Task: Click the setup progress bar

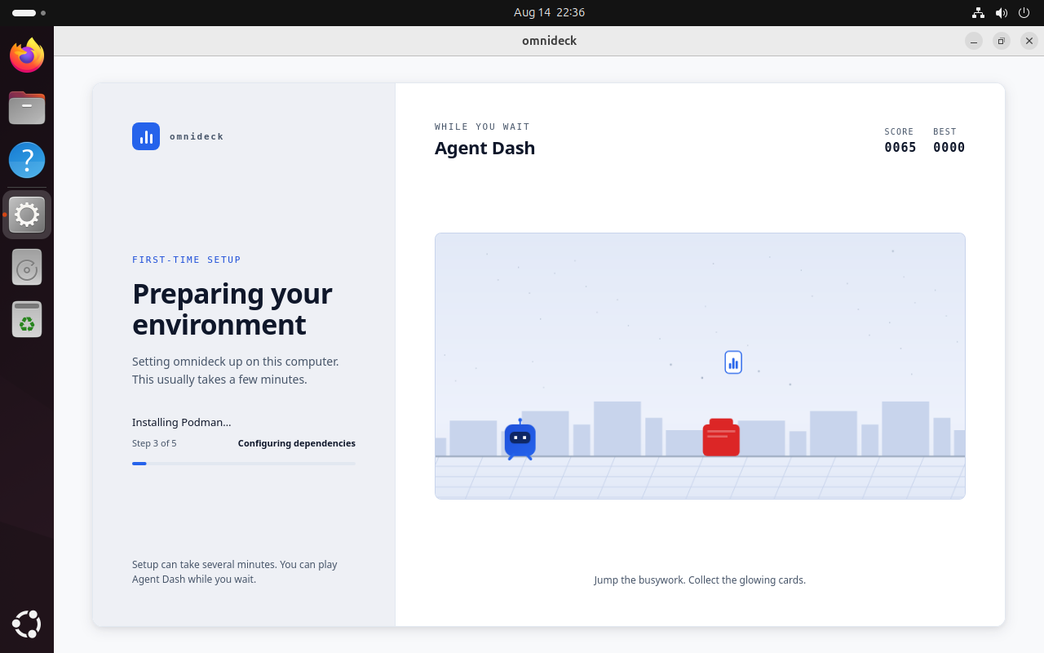Action: [244, 464]
